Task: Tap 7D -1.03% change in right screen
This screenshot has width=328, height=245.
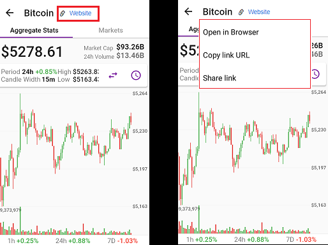Action: tap(301, 239)
